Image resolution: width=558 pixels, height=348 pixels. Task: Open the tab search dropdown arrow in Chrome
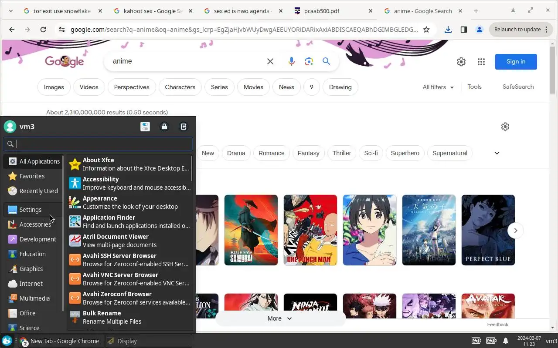coord(11,11)
